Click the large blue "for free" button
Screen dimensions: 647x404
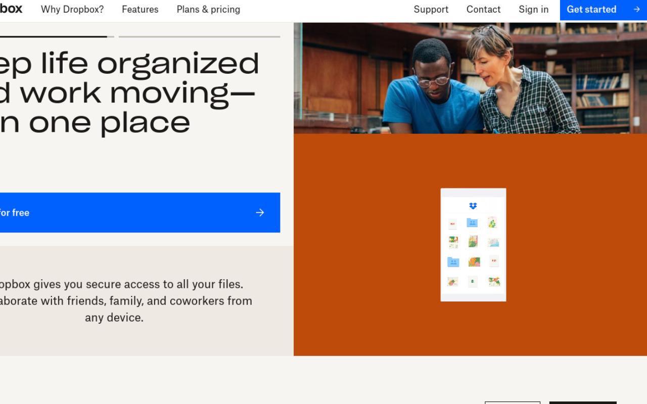click(140, 213)
